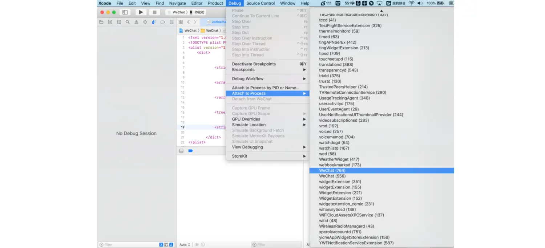Image resolution: width=545 pixels, height=248 pixels.
Task: Select widgetextension_comic (231) process
Action: click(x=381, y=204)
